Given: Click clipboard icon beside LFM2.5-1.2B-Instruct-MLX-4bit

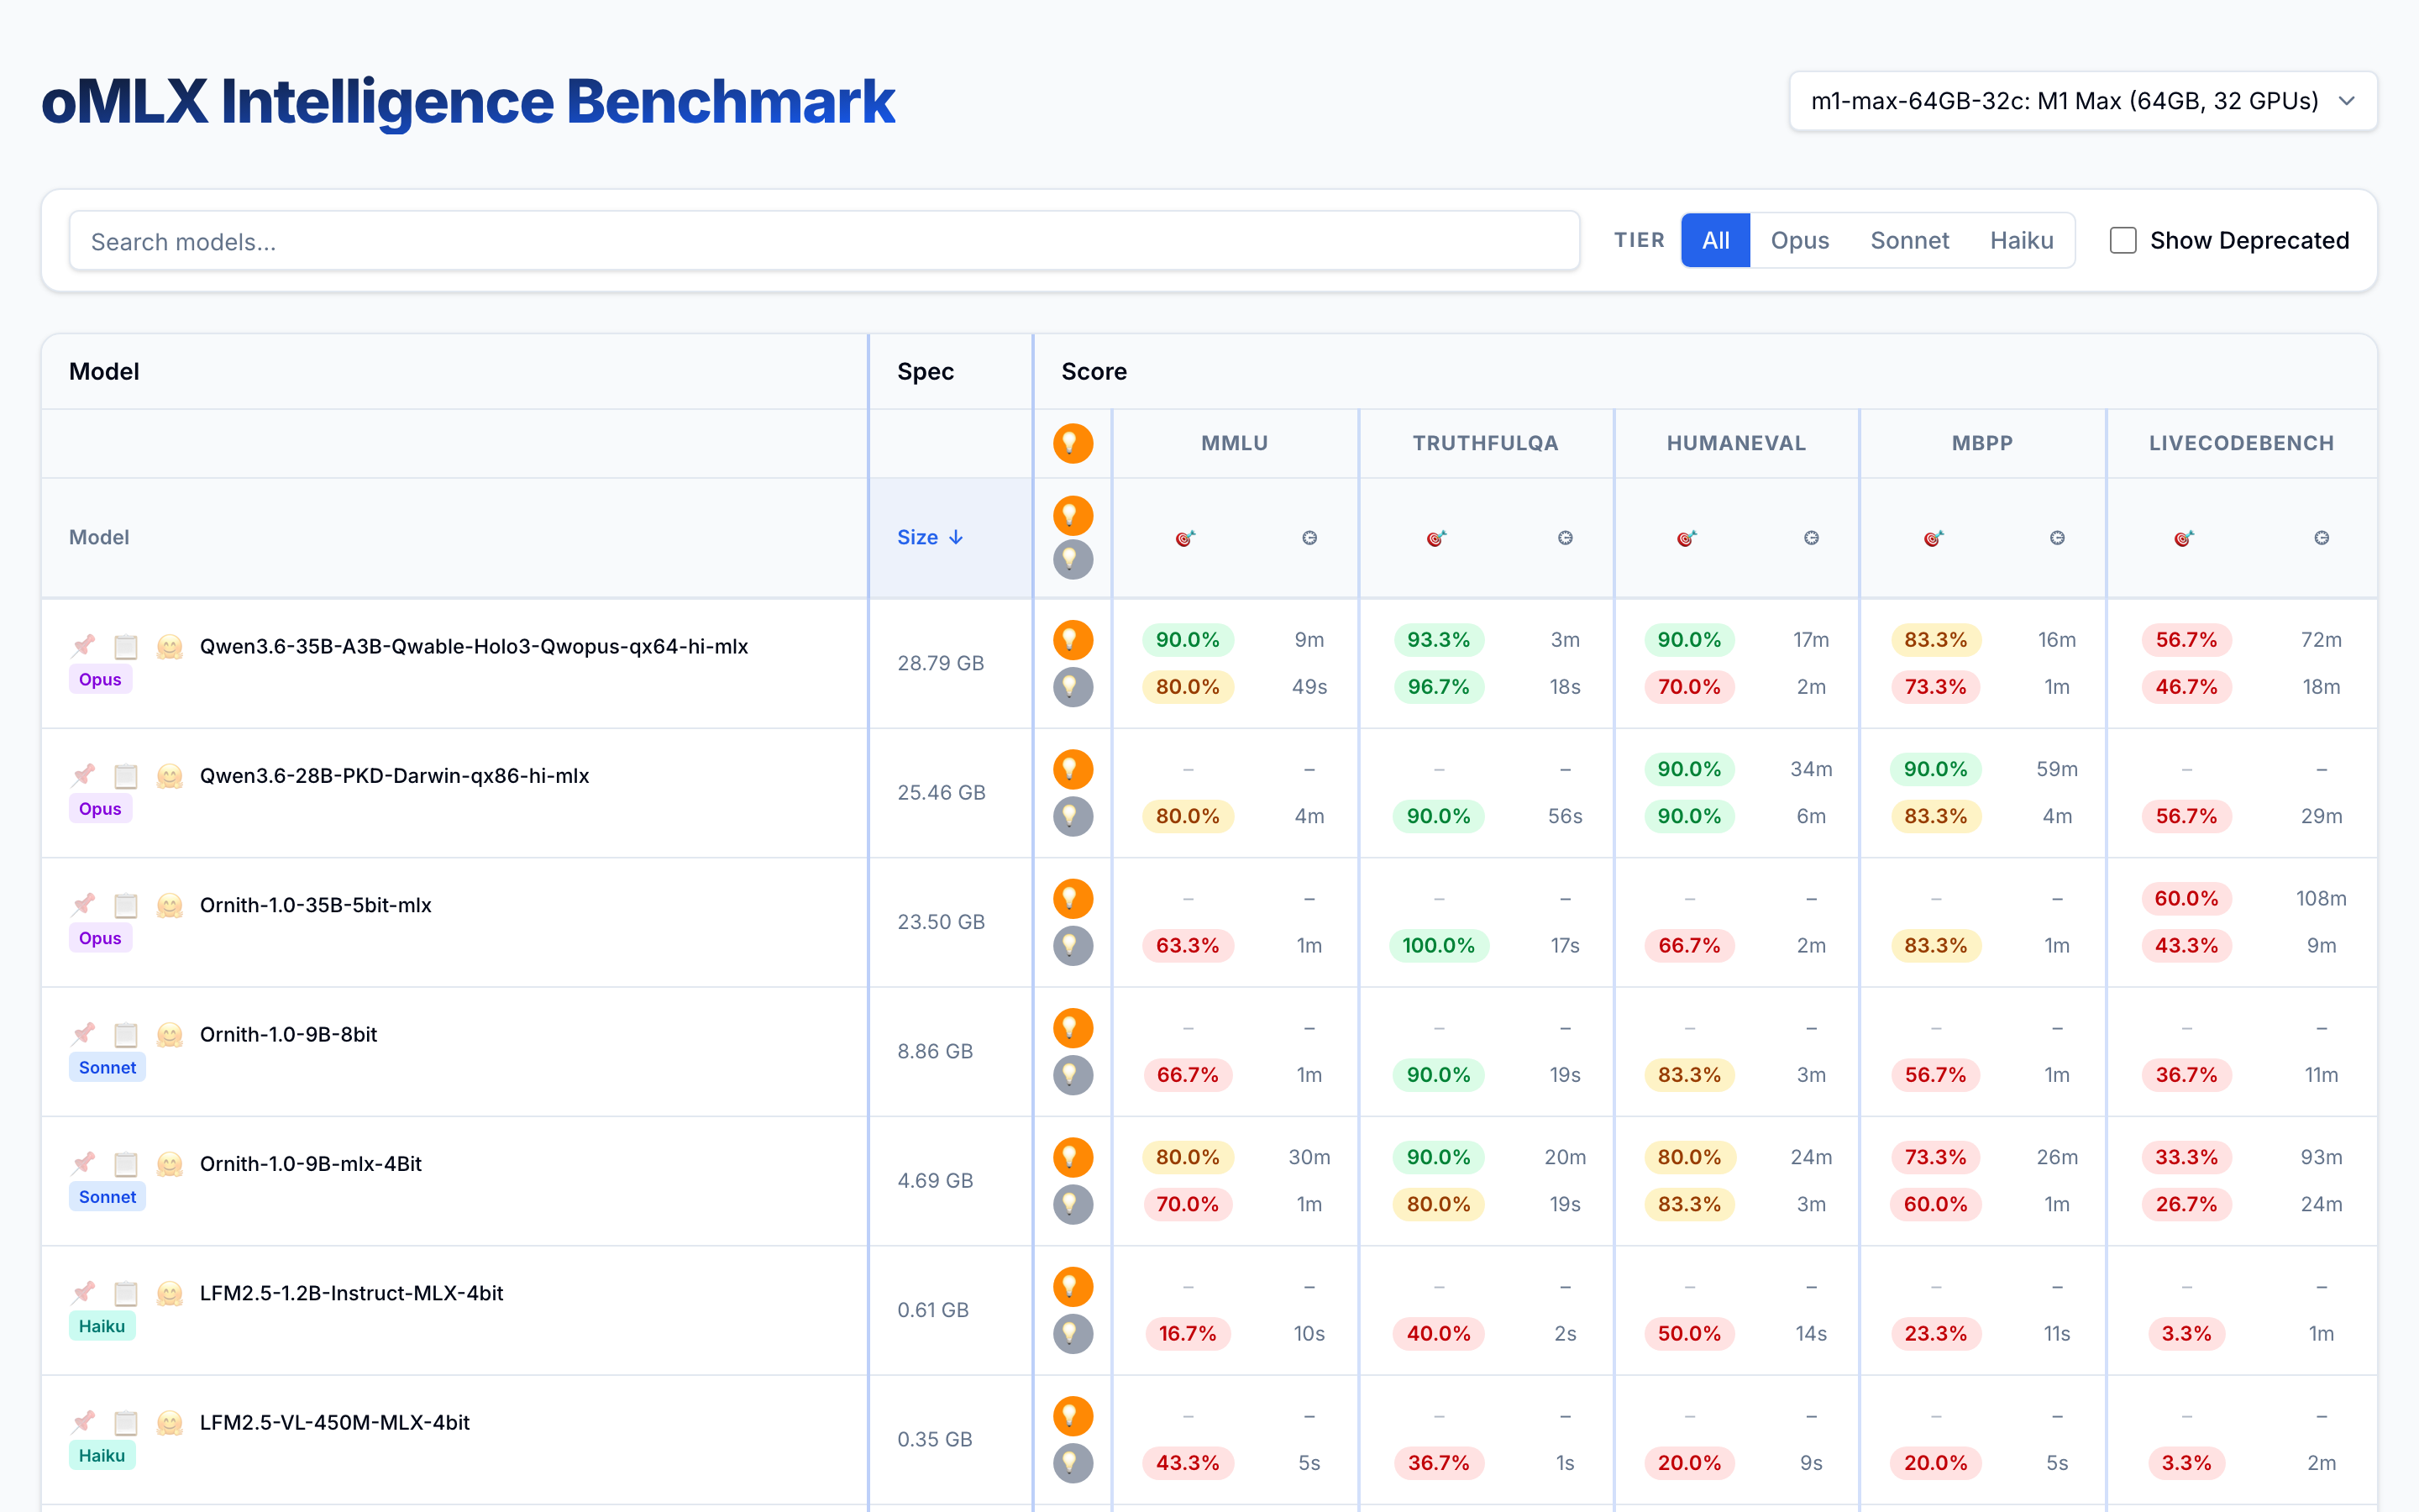Looking at the screenshot, I should coord(126,1293).
